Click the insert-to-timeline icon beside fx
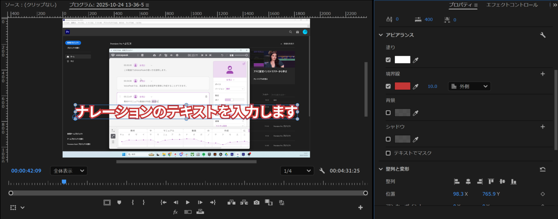 click(x=200, y=212)
